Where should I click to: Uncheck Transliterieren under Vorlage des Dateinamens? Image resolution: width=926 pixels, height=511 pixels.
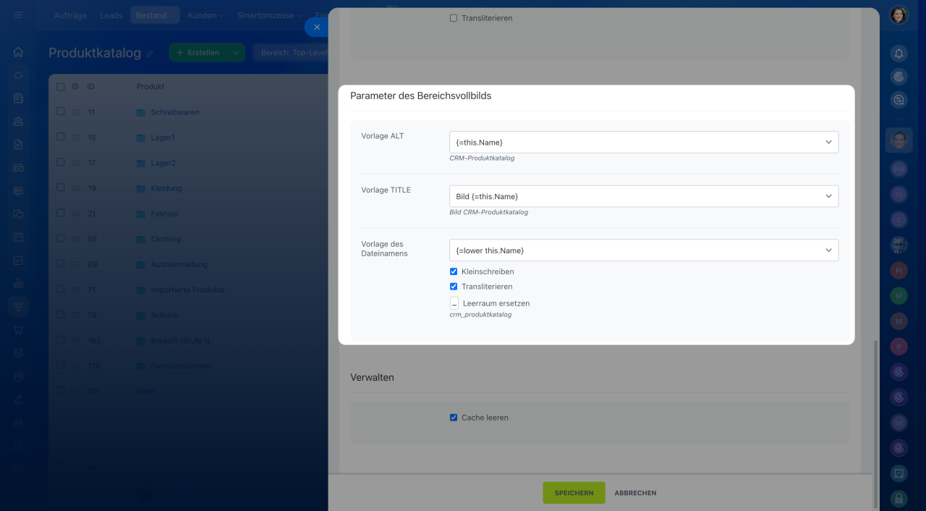(454, 287)
